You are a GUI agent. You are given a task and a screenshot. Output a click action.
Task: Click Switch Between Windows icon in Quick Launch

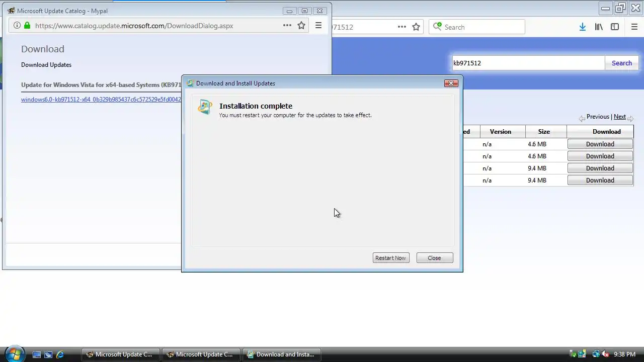pyautogui.click(x=48, y=354)
